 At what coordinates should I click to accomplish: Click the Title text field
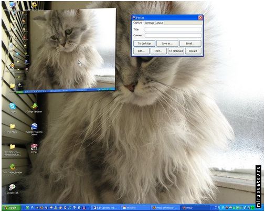(x=173, y=29)
